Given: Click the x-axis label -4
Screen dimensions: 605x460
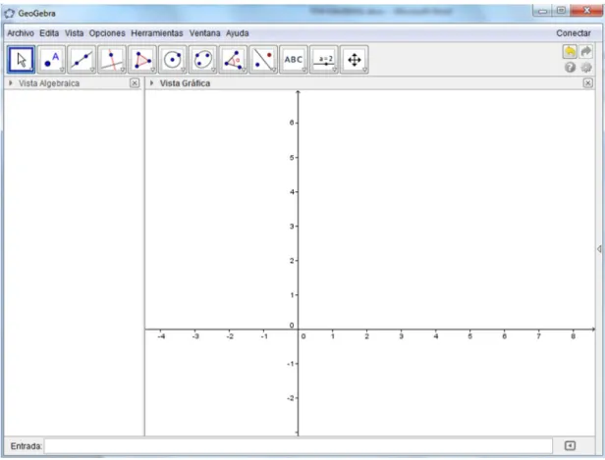Looking at the screenshot, I should click(161, 336).
